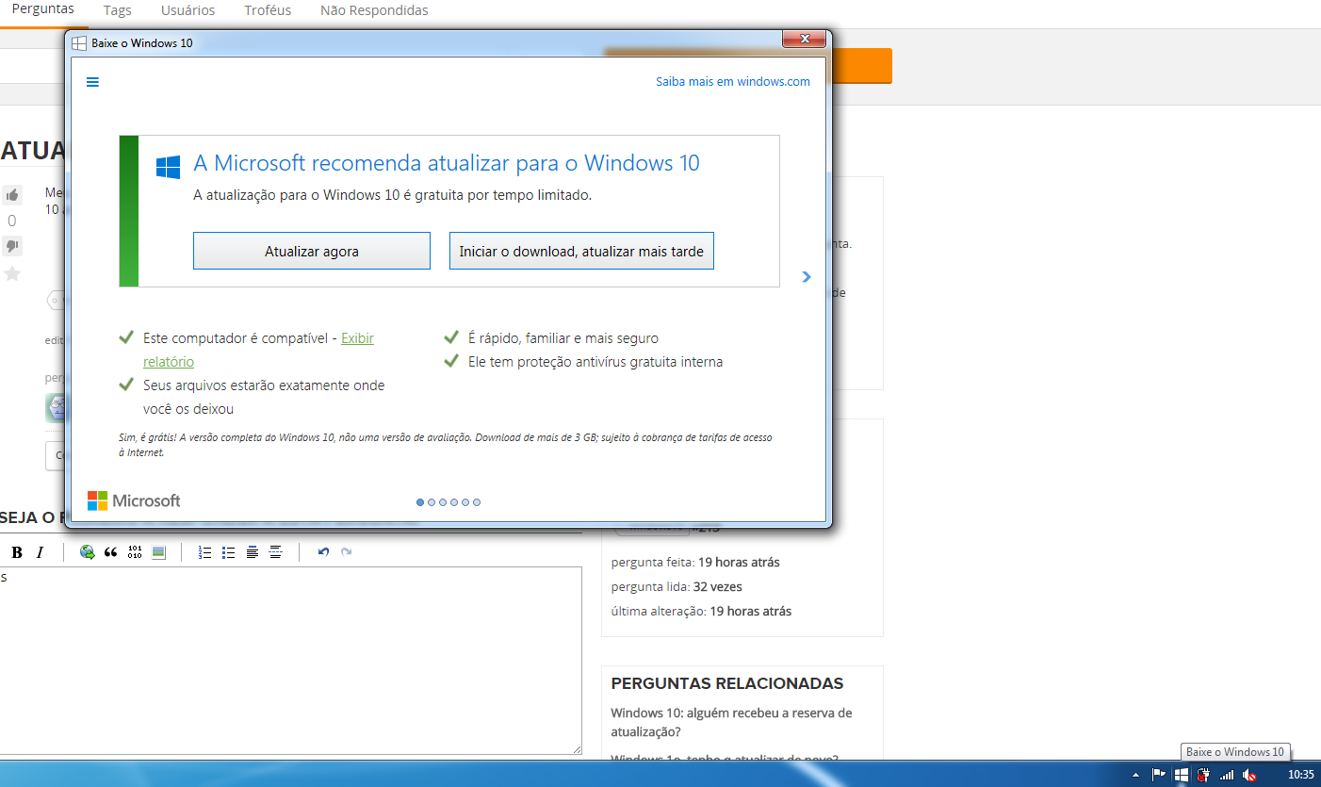Click the 'última alteração: 19 horas atrás' text
The width and height of the screenshot is (1321, 787).
(701, 611)
